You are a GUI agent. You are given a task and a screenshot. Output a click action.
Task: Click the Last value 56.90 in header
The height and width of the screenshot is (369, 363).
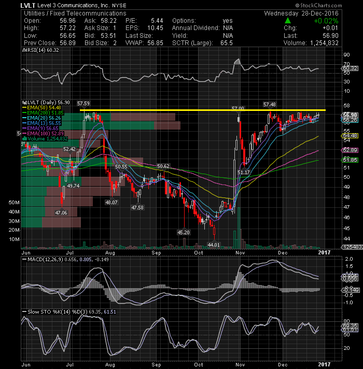click(330, 36)
